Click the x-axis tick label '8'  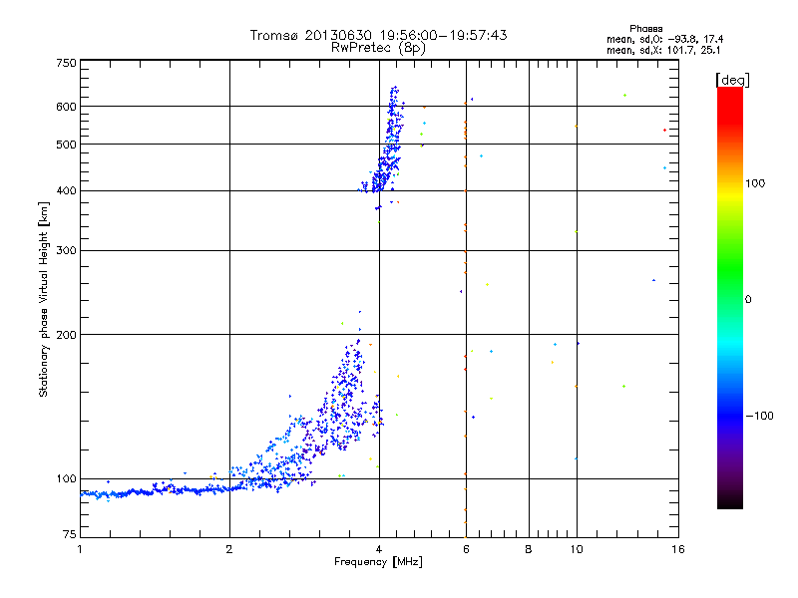tap(529, 549)
